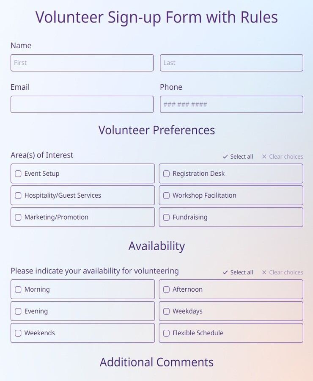The width and height of the screenshot is (313, 381).
Task: Enable the Workshop Facilitation checkbox
Action: point(166,195)
